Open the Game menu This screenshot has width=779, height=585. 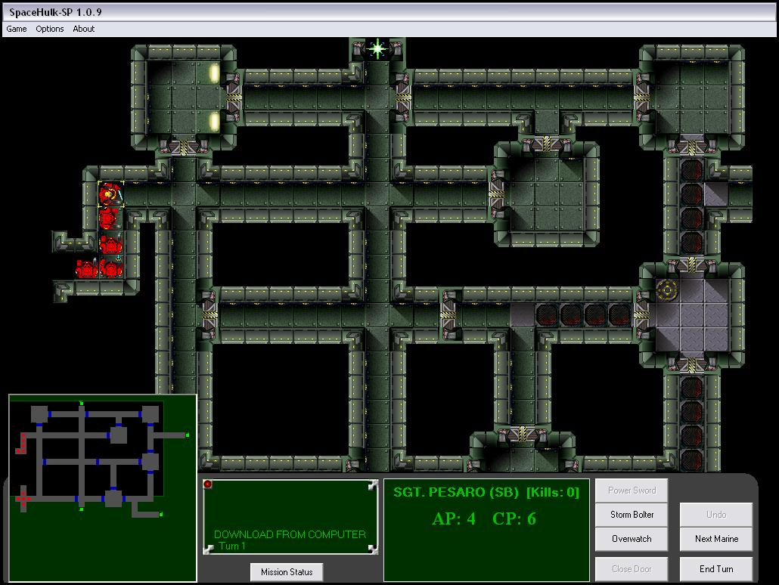pos(17,29)
